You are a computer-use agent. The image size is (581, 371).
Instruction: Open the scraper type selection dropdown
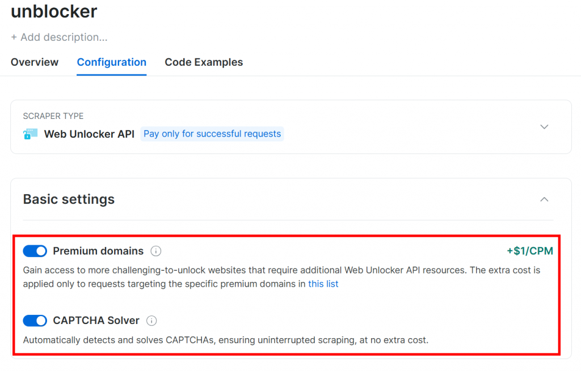click(x=544, y=127)
